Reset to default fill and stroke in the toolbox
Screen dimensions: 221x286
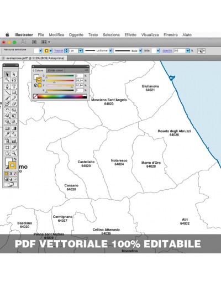pyautogui.click(x=7, y=167)
